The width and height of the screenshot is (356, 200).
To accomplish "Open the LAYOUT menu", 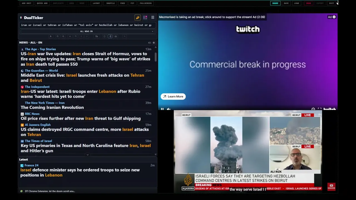I will click(x=96, y=3).
